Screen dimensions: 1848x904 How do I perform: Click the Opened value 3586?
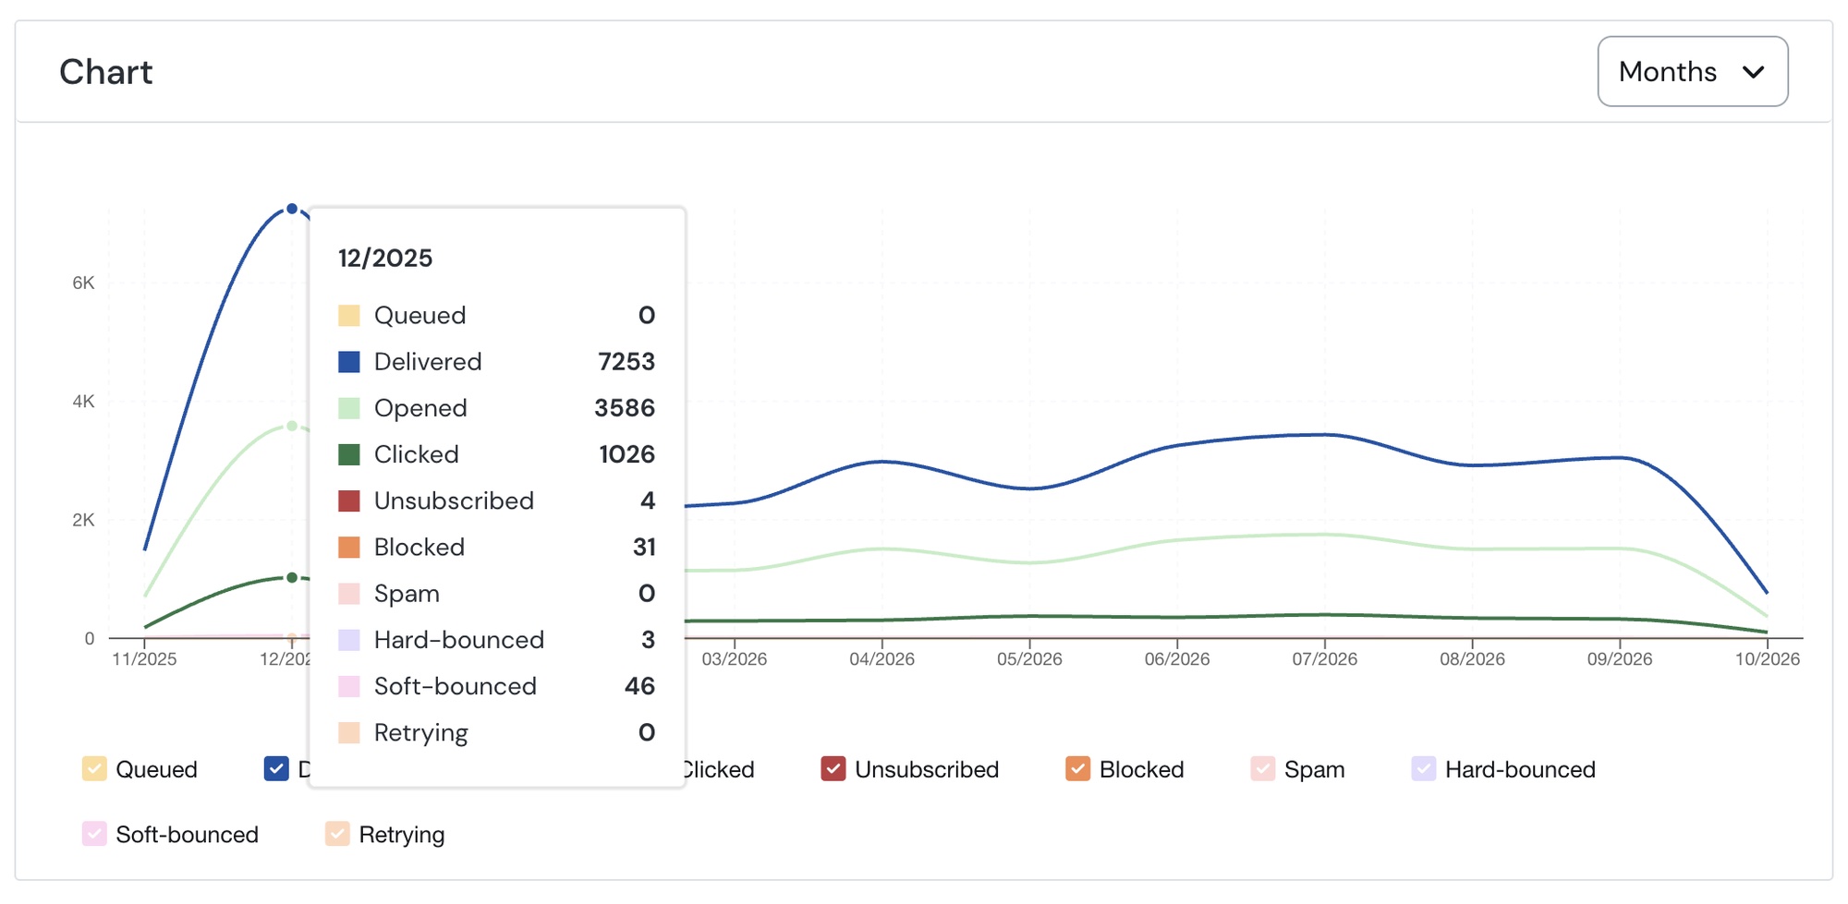click(625, 408)
